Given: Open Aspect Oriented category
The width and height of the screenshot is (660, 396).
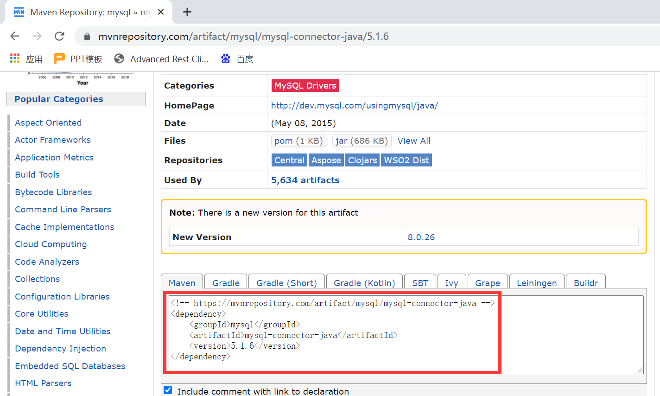Looking at the screenshot, I should pos(48,122).
